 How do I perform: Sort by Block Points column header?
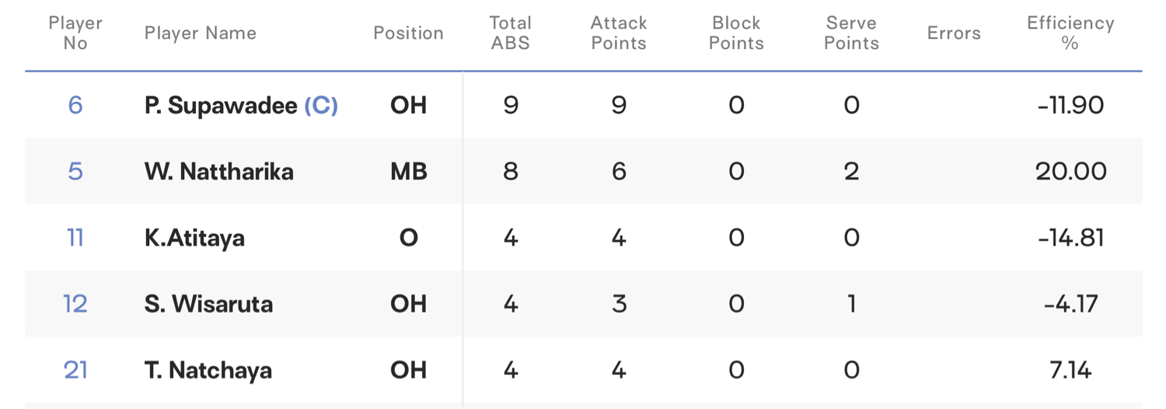coord(737,33)
